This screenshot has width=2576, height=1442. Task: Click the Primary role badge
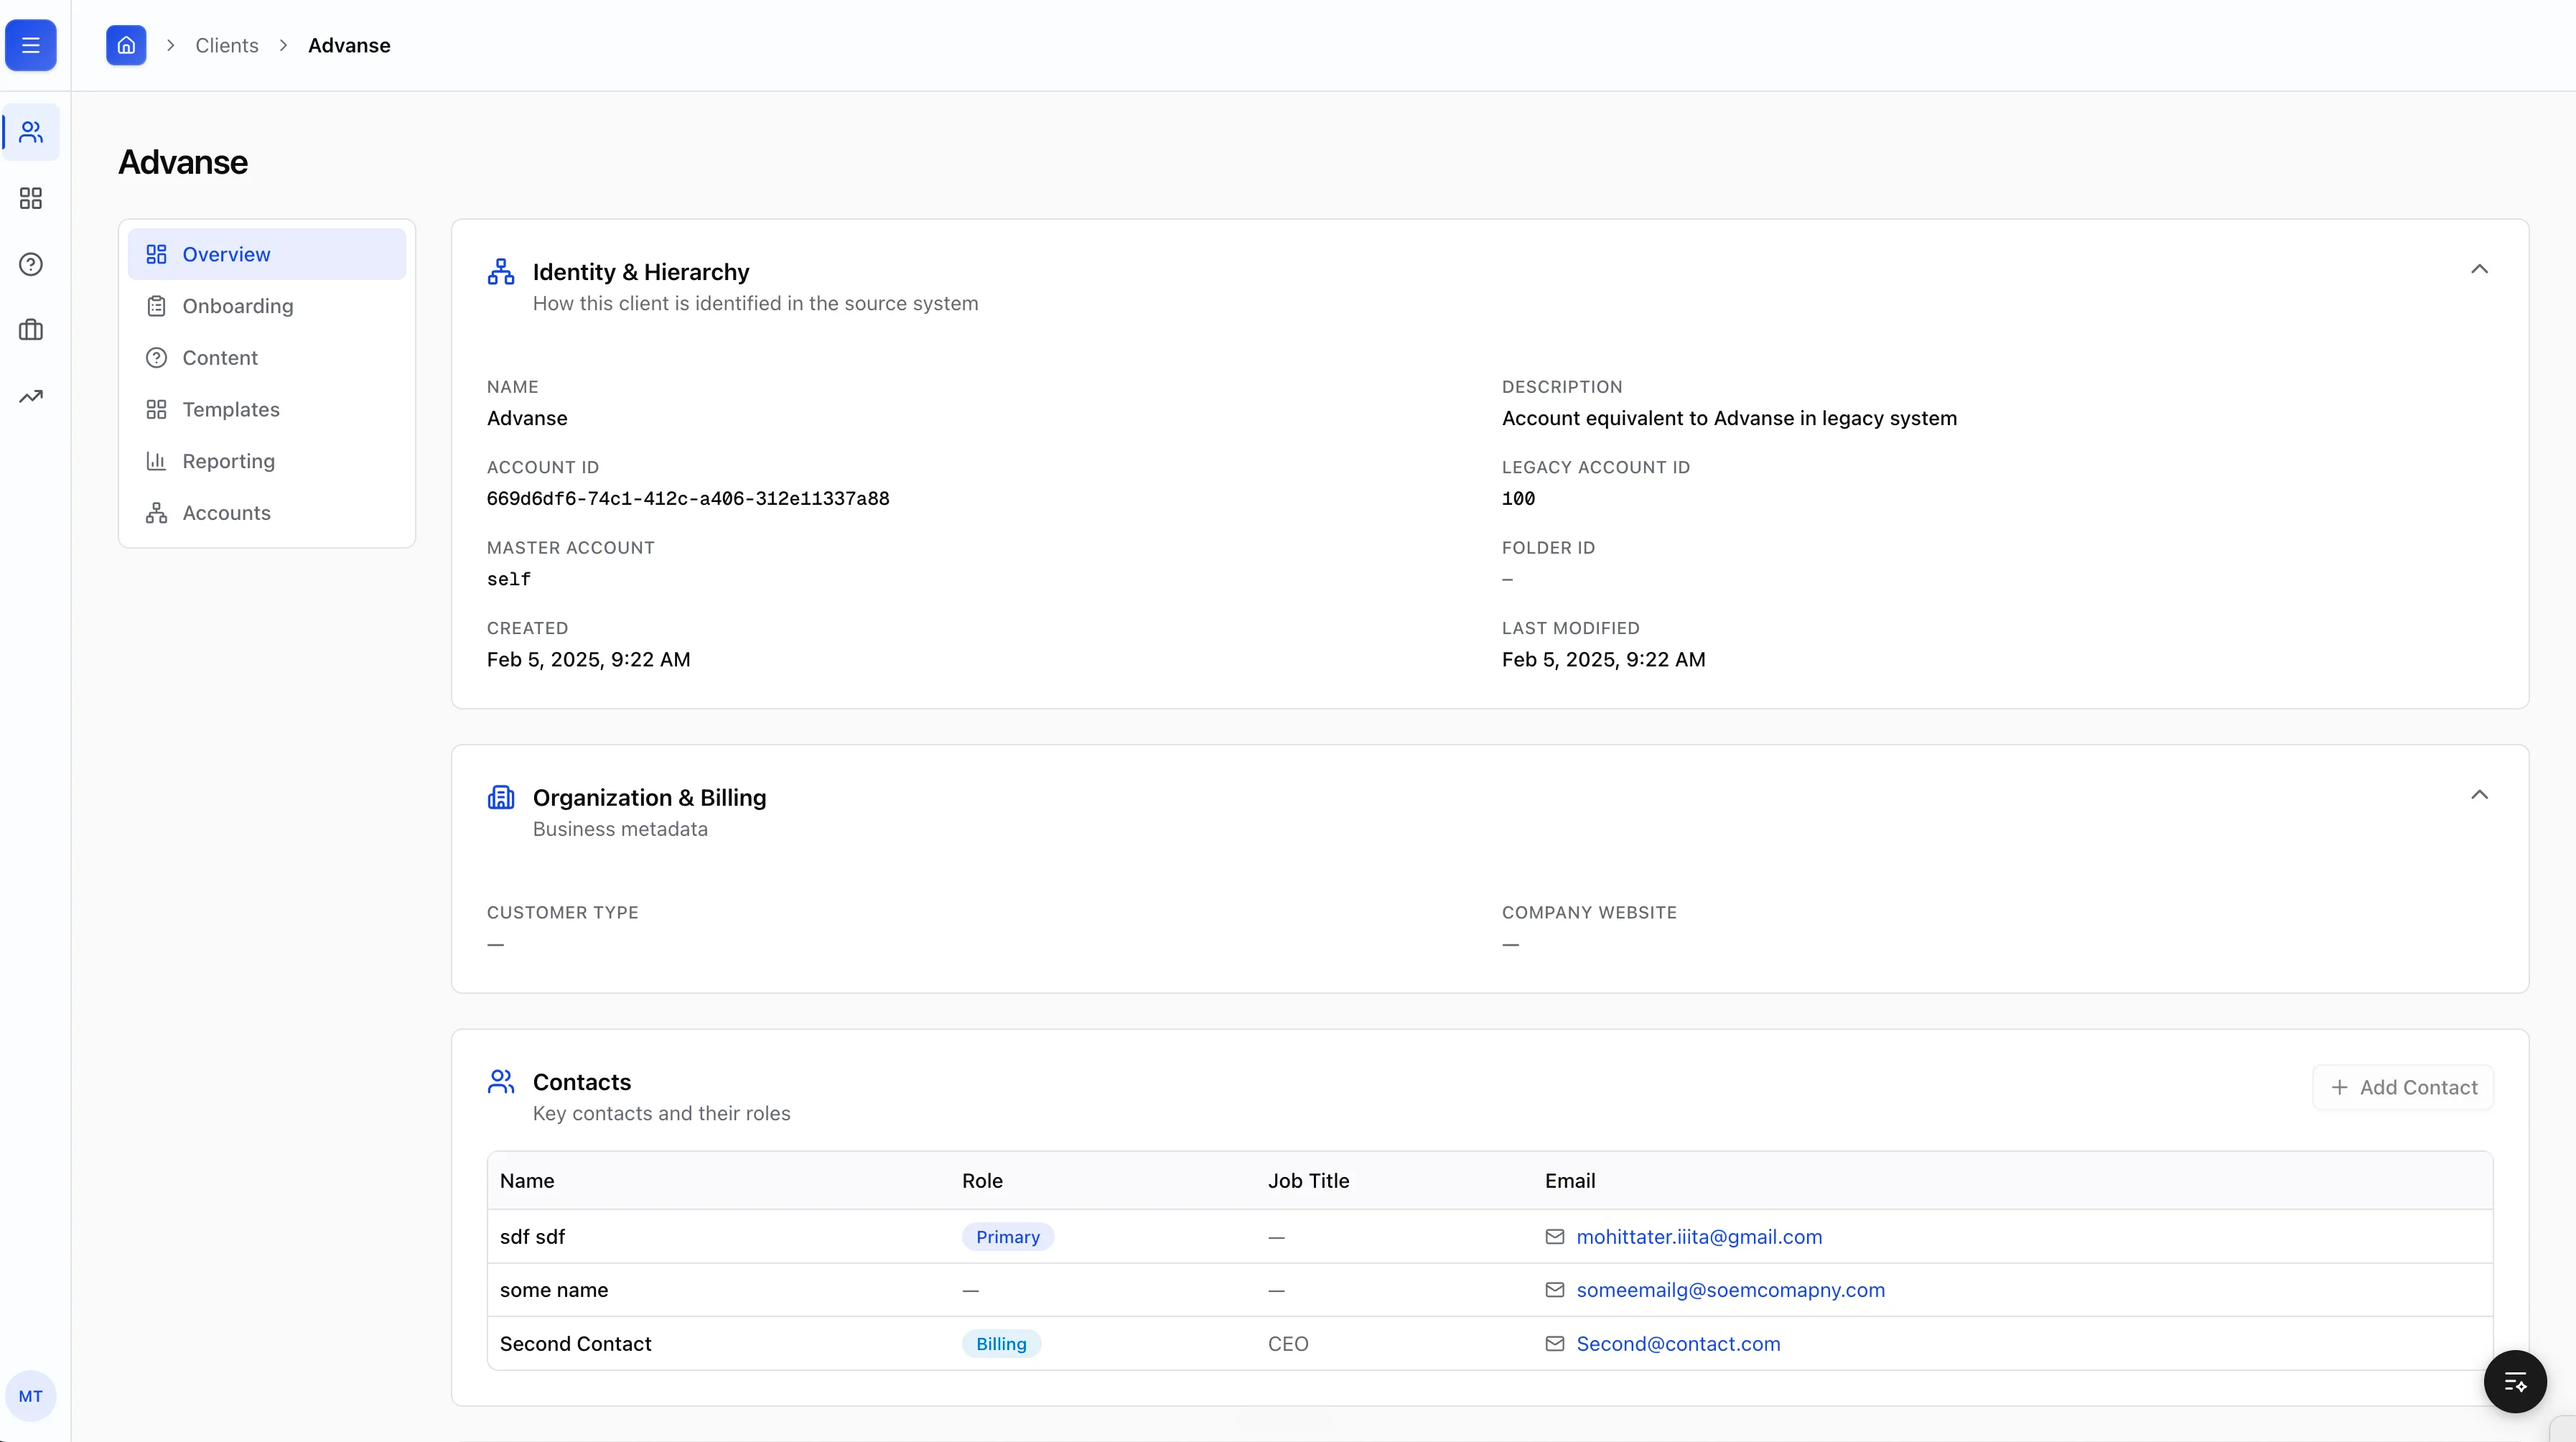point(1008,1237)
